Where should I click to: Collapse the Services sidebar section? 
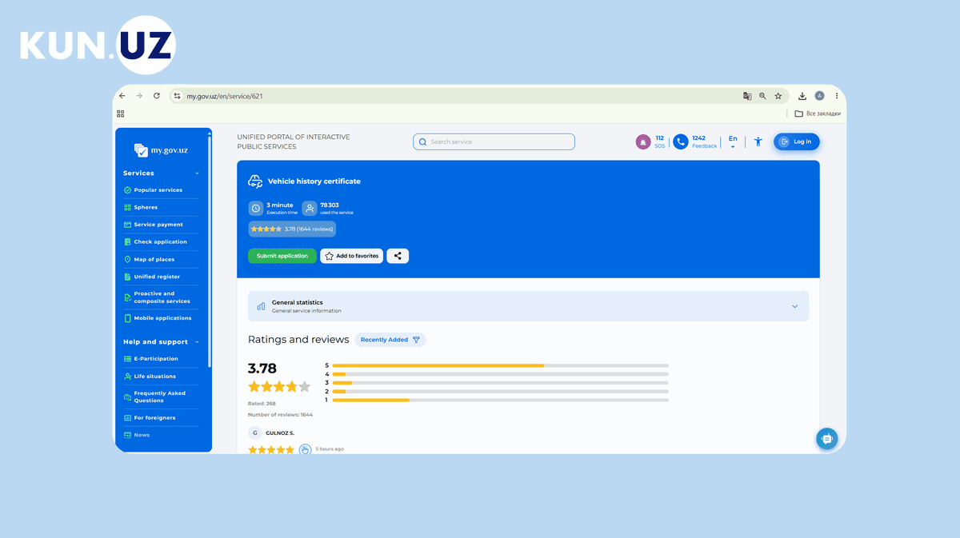197,173
